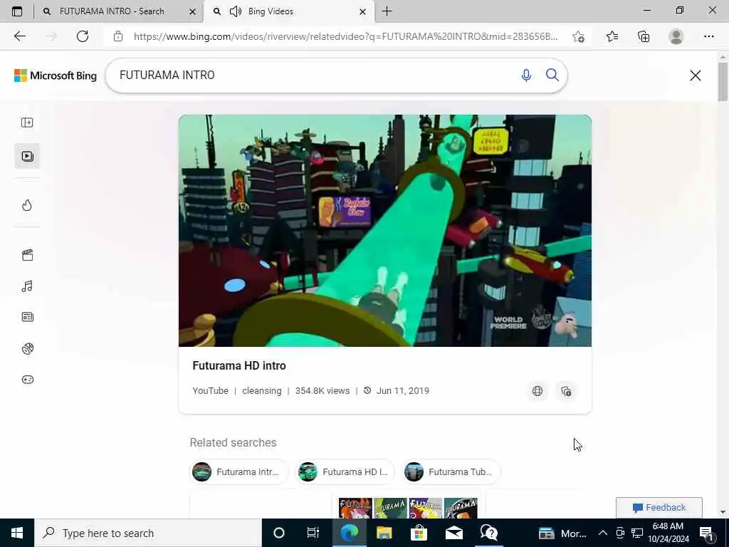The height and width of the screenshot is (547, 729).
Task: Open Mail app from taskbar
Action: pos(453,533)
